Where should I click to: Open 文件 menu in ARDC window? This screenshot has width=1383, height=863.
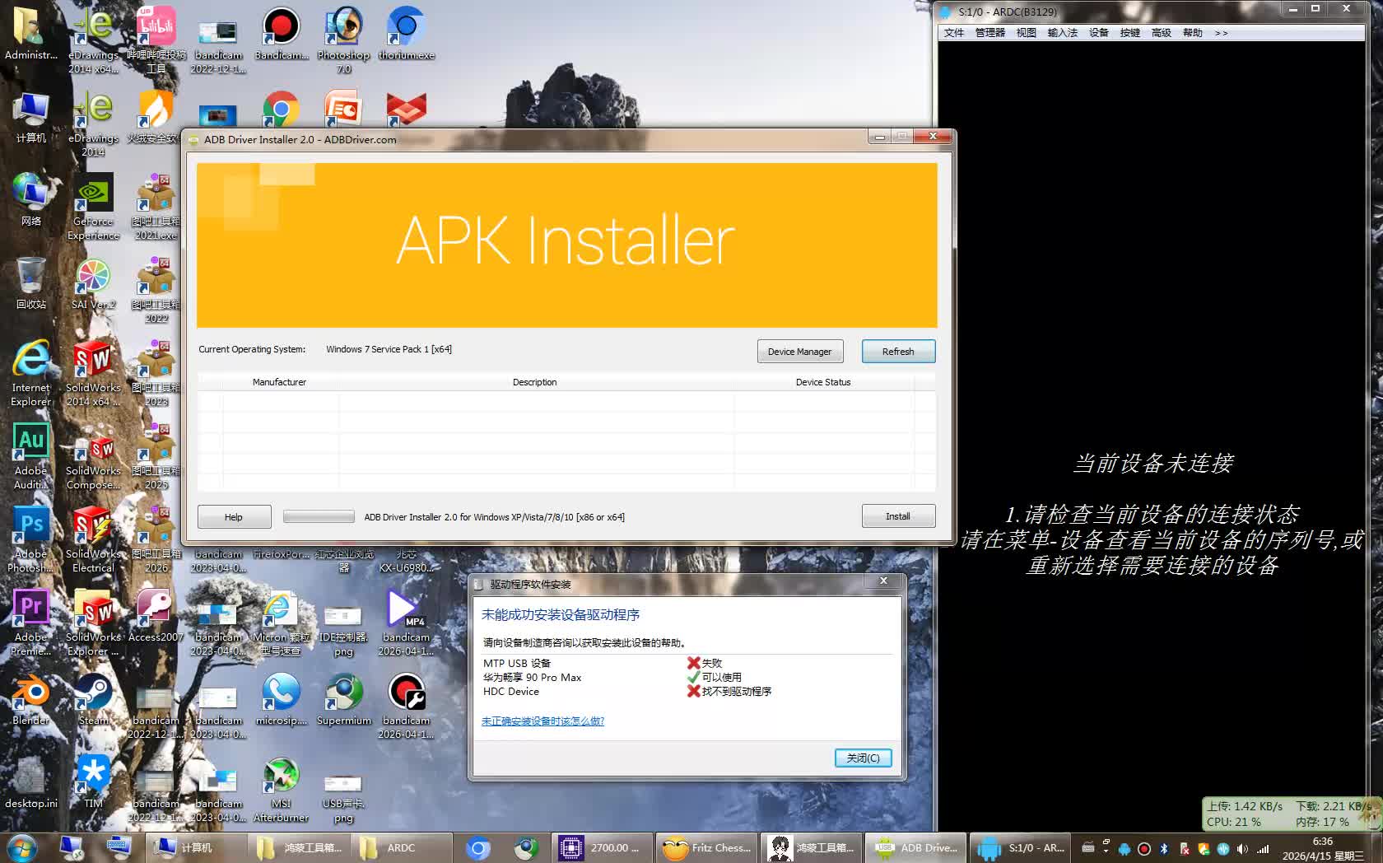coord(953,33)
